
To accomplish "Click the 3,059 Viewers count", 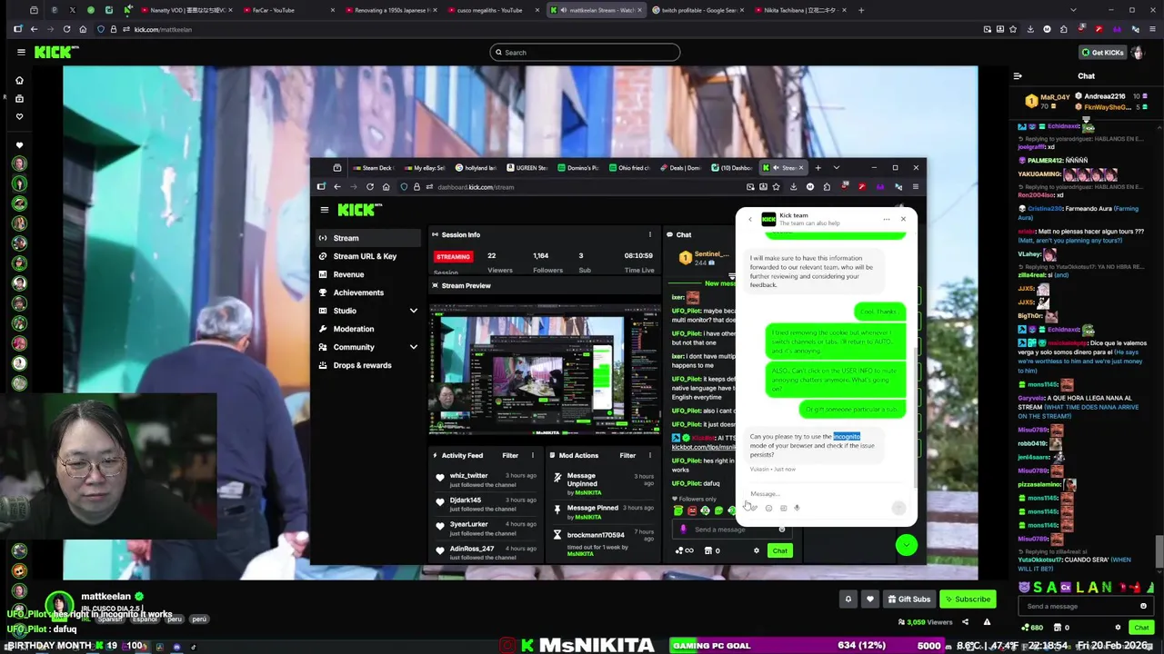I will (x=927, y=622).
